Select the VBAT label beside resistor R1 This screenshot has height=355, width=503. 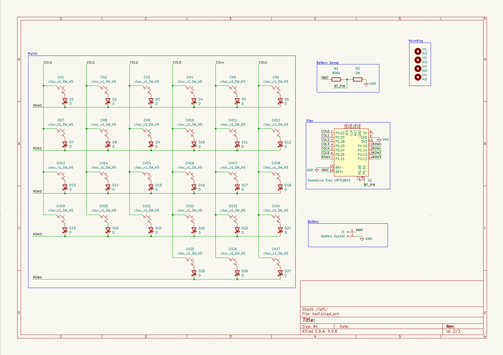[x=325, y=78]
